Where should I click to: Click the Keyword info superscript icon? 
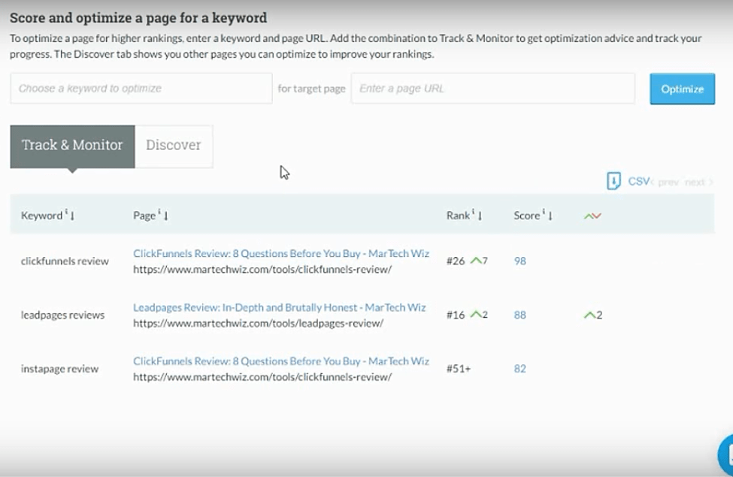pos(66,212)
